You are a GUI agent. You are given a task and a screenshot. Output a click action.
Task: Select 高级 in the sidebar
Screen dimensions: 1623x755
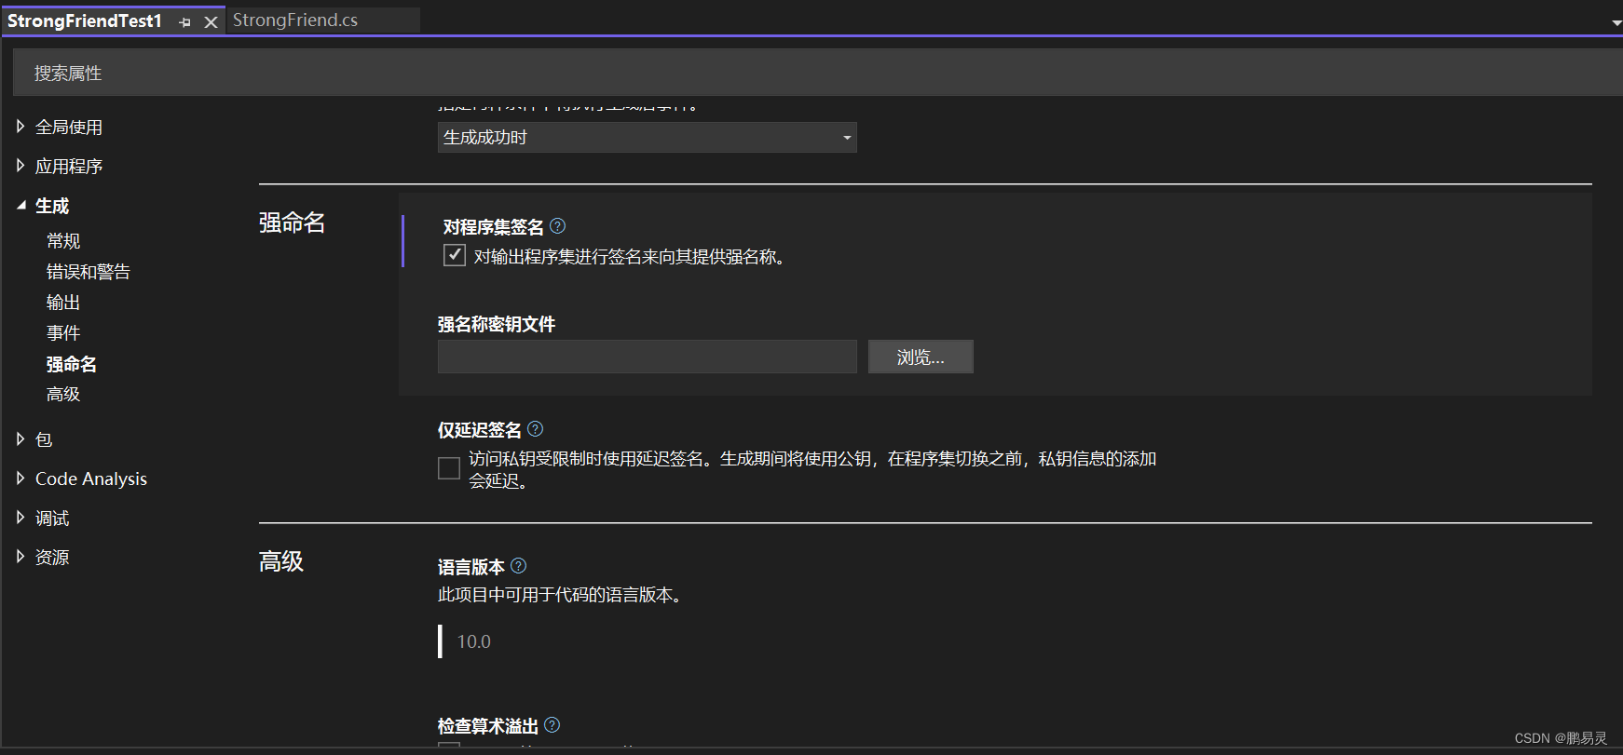click(63, 395)
